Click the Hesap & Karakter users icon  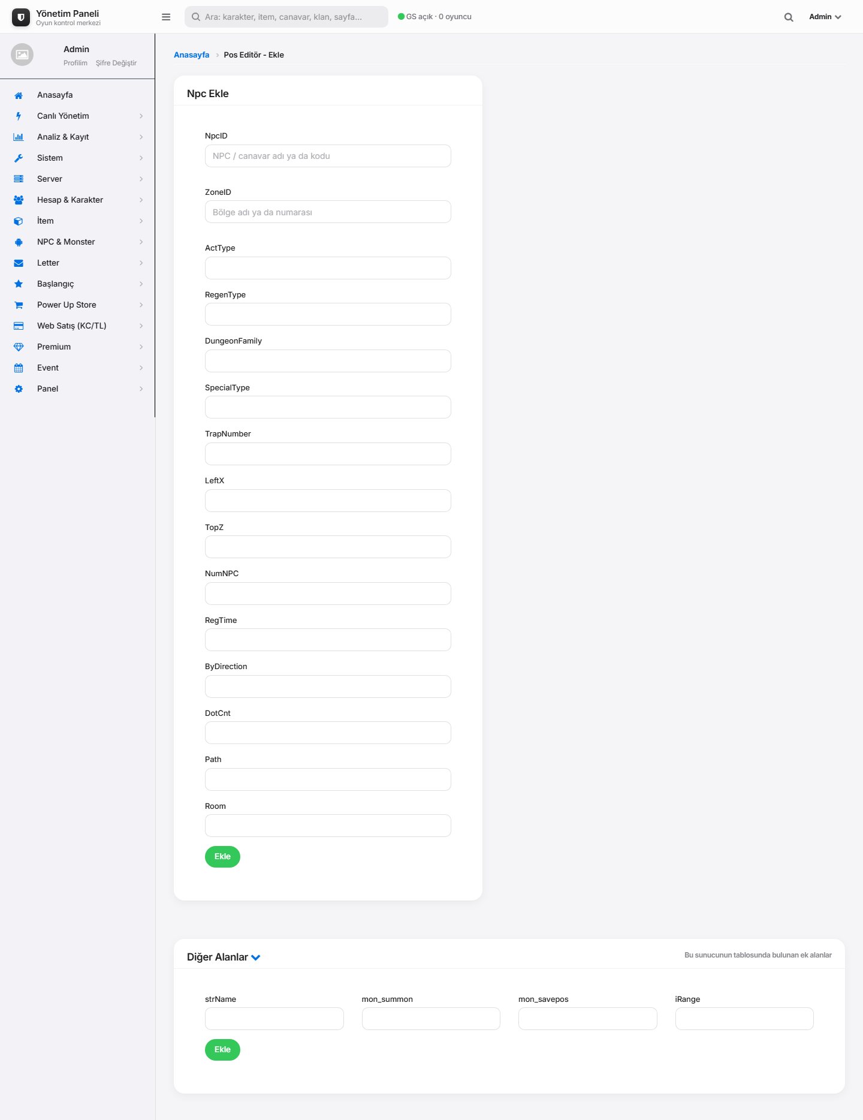pos(19,200)
